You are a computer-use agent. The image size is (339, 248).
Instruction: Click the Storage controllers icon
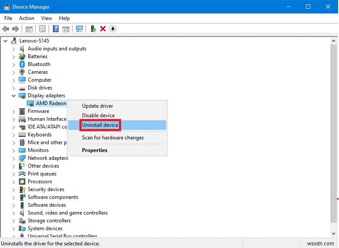tap(22, 221)
